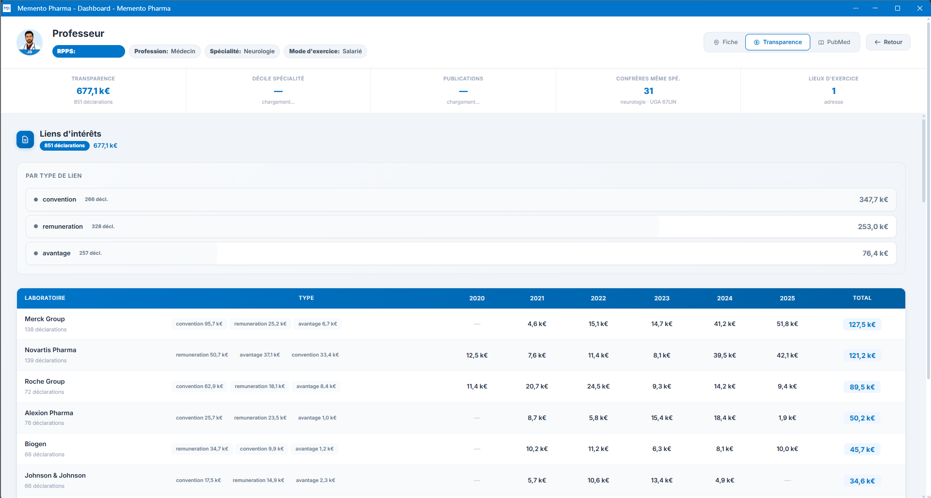Click the Liens d'intérêts document icon
931x498 pixels.
click(x=25, y=140)
